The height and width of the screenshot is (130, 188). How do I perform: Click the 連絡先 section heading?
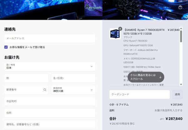[10, 29]
